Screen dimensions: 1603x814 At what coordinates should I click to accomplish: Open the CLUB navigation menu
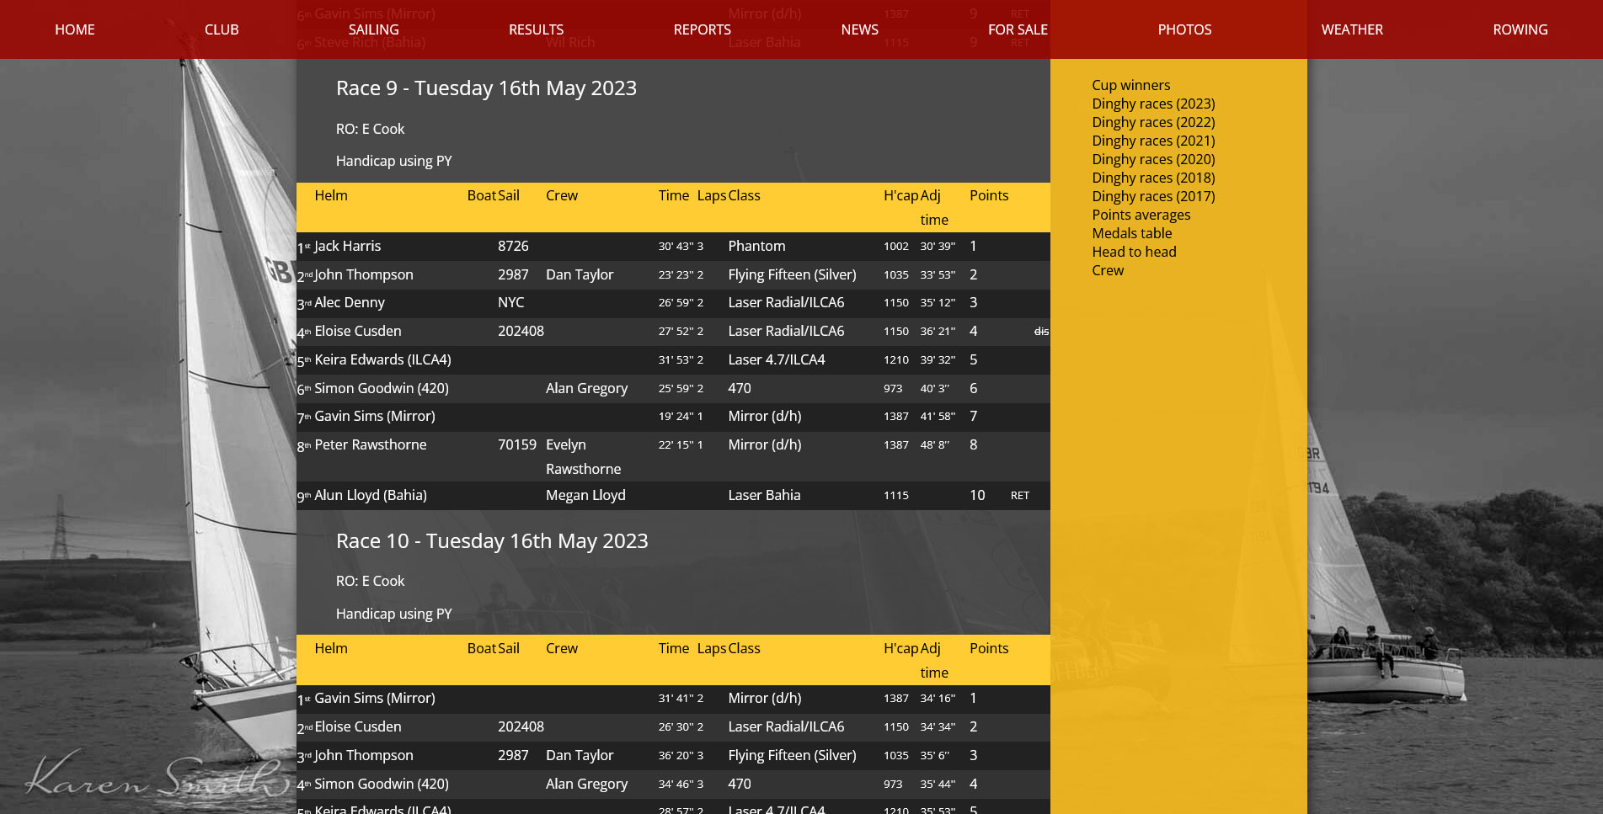222,29
